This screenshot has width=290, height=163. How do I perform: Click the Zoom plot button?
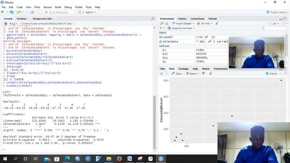point(177,73)
